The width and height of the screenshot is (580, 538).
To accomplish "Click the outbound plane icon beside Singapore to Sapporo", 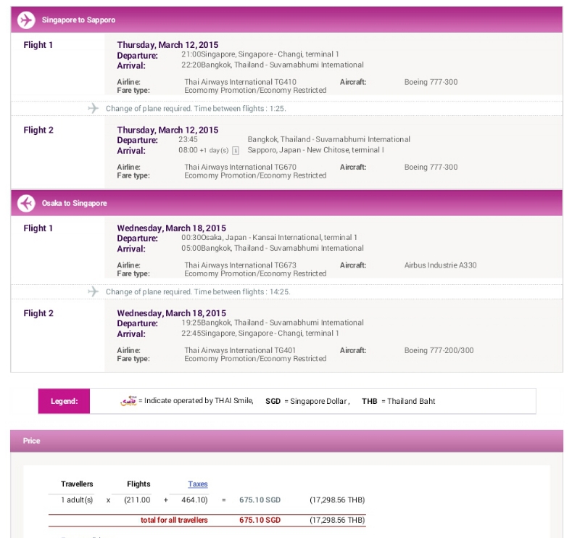I will pyautogui.click(x=26, y=20).
